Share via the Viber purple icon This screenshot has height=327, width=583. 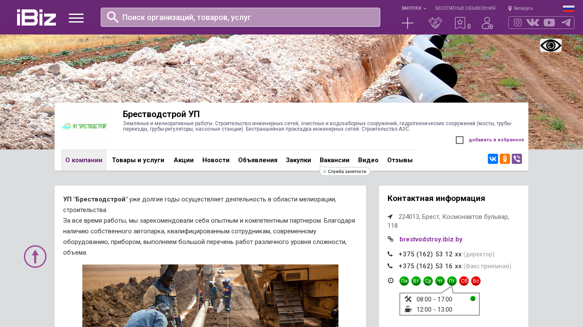click(517, 159)
